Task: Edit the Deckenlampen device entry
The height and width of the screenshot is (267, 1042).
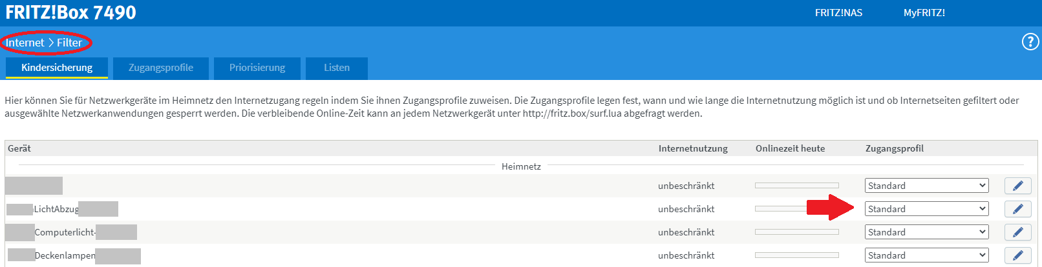Action: tap(1017, 255)
